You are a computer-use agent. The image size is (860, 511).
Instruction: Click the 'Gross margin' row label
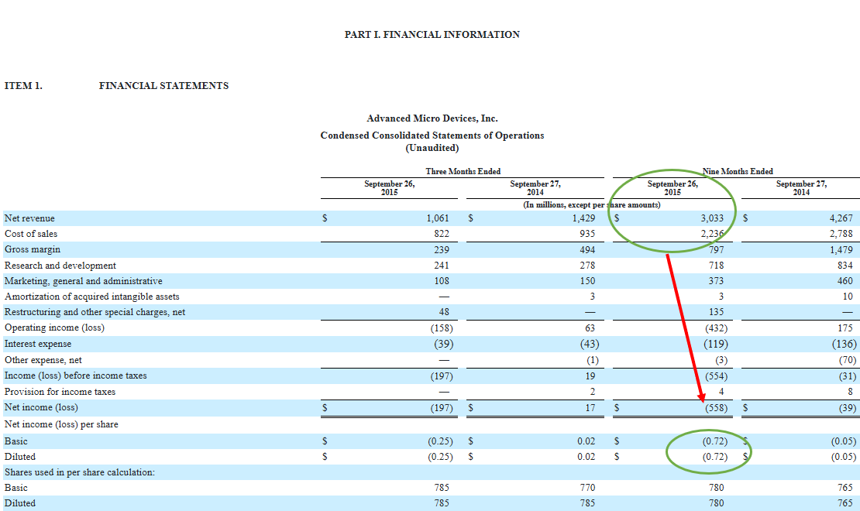[x=33, y=249]
